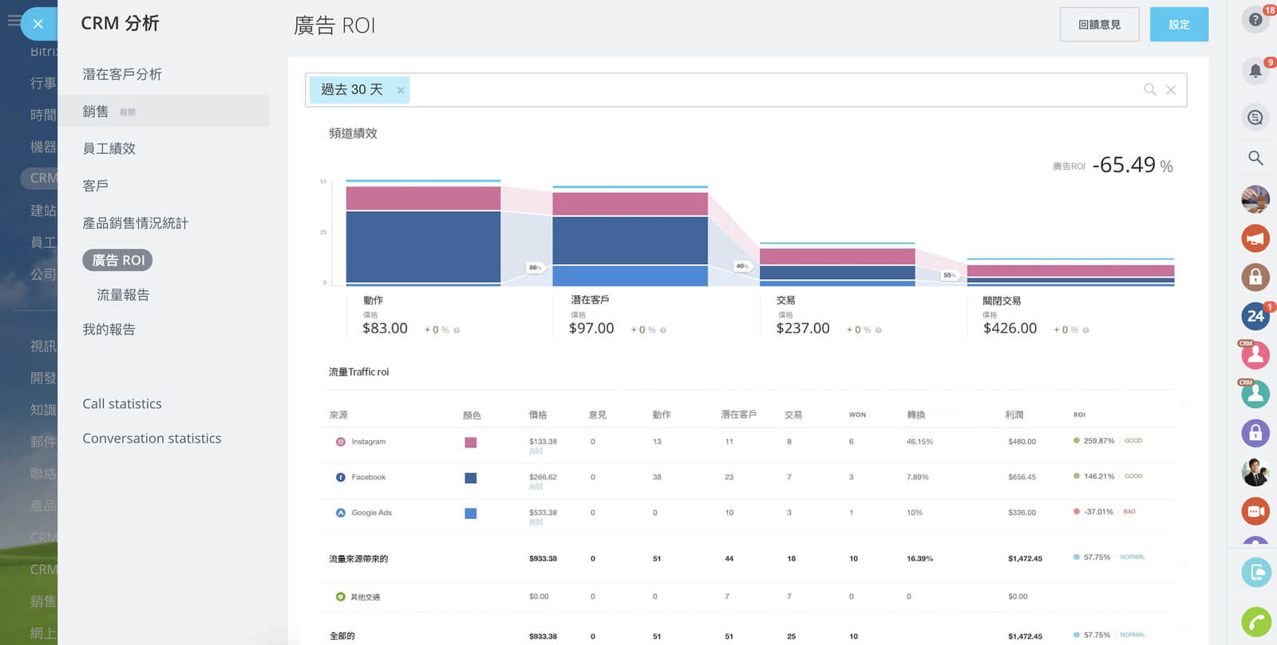The height and width of the screenshot is (645, 1277).
Task: Clear the filter with the X icon
Action: [1171, 90]
